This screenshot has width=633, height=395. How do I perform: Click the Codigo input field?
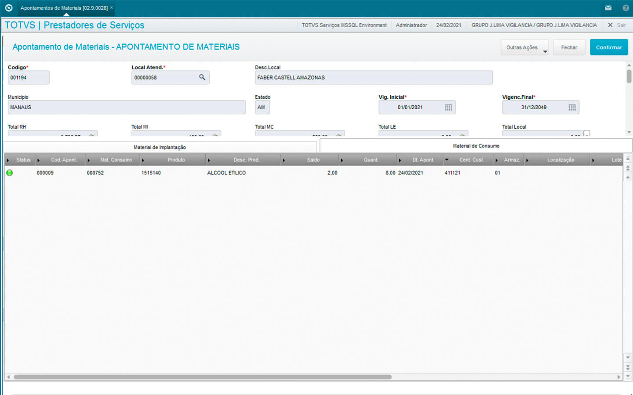[x=29, y=78]
